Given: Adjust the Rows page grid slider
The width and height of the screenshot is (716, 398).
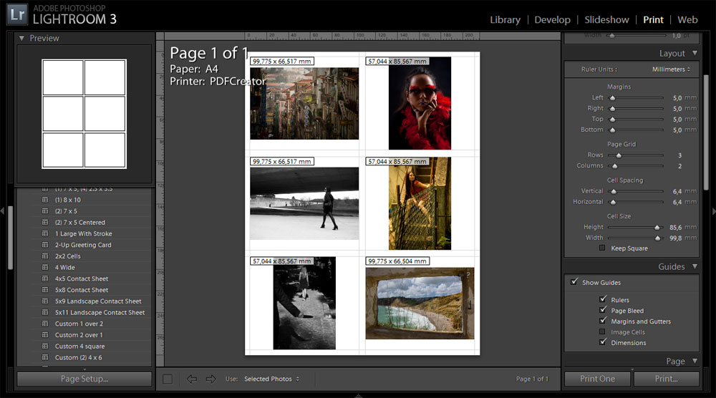Looking at the screenshot, I should coord(619,155).
